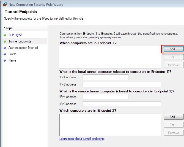184x147 pixels.
Task: Select the Name step in sidebar
Action: (x=12, y=60)
